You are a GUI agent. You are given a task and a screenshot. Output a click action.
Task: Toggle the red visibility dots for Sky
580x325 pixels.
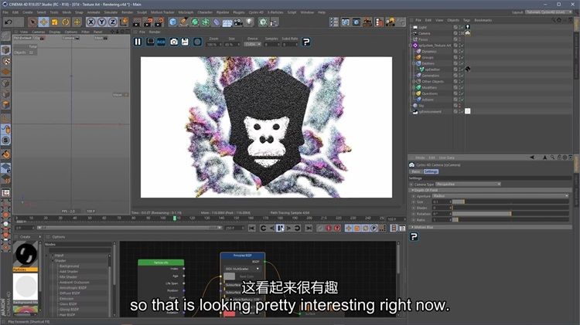pyautogui.click(x=460, y=106)
